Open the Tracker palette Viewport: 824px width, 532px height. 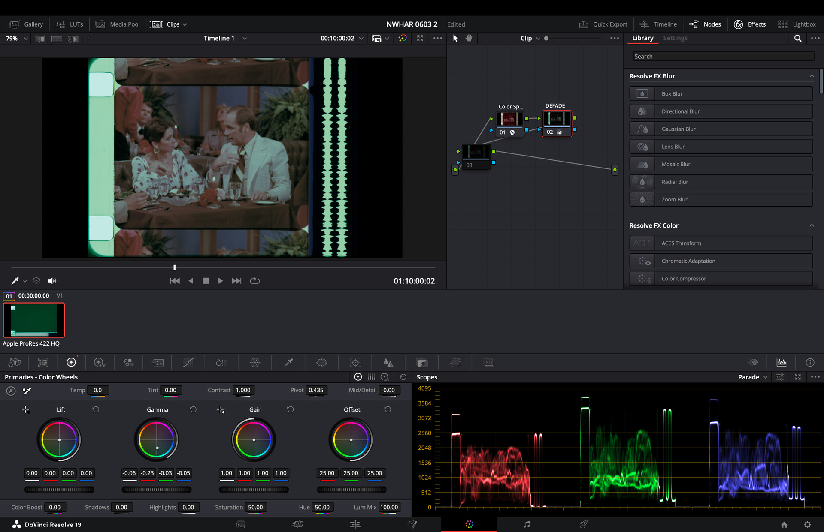tap(355, 363)
